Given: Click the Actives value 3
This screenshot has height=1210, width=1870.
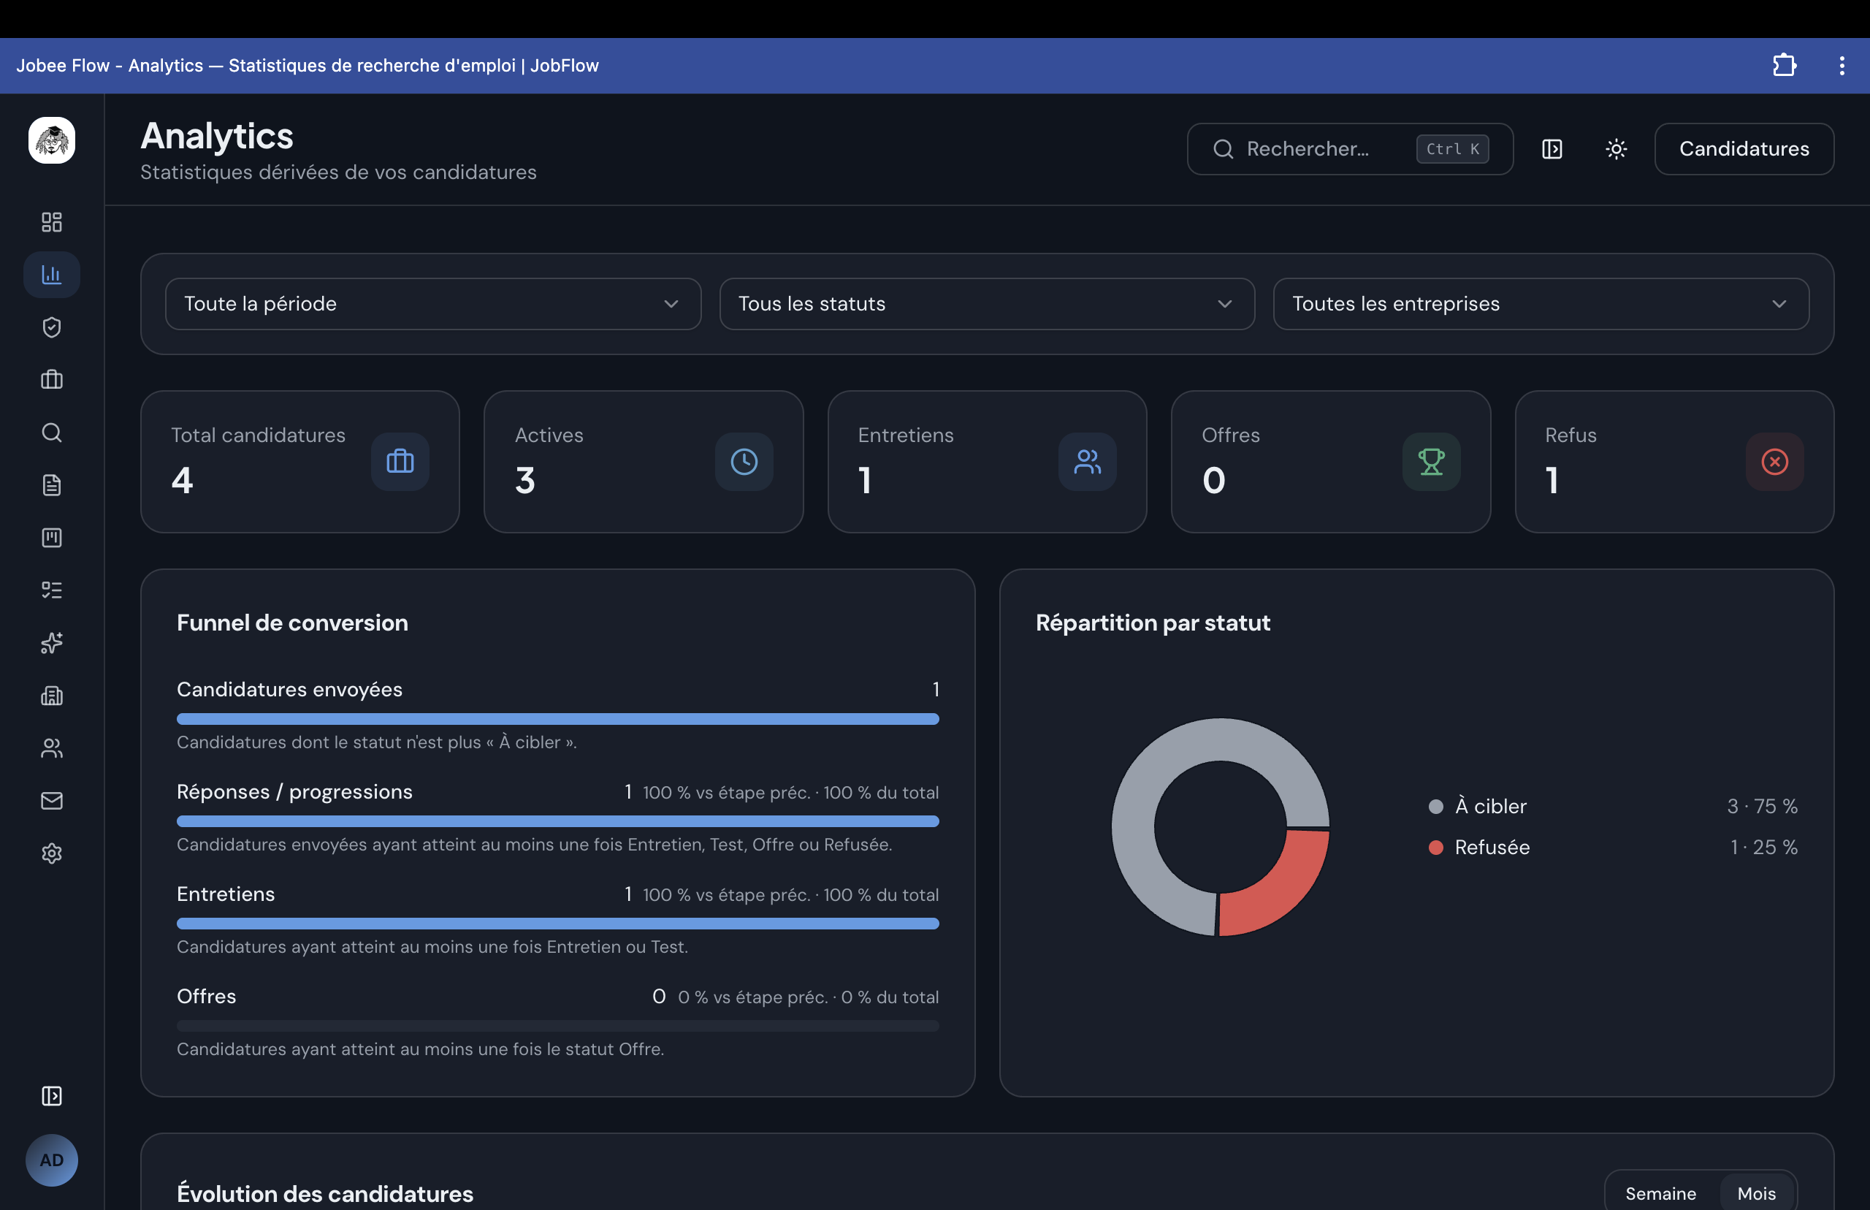Looking at the screenshot, I should (525, 481).
